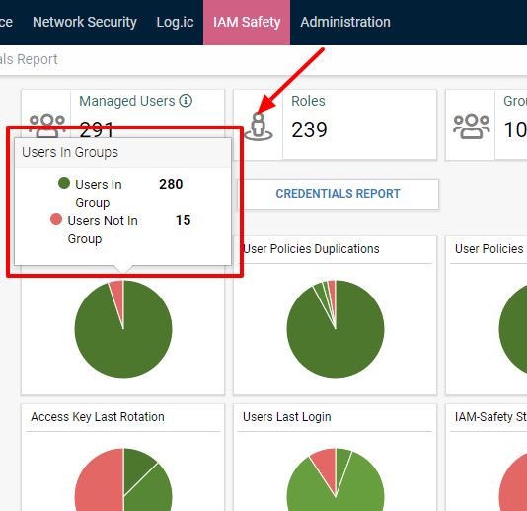Click the Roles person icon

point(259,127)
